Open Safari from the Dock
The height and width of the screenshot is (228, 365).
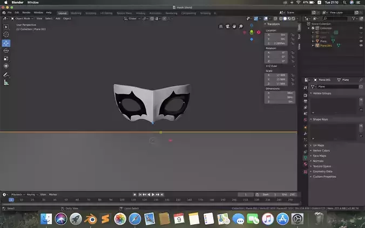135,219
